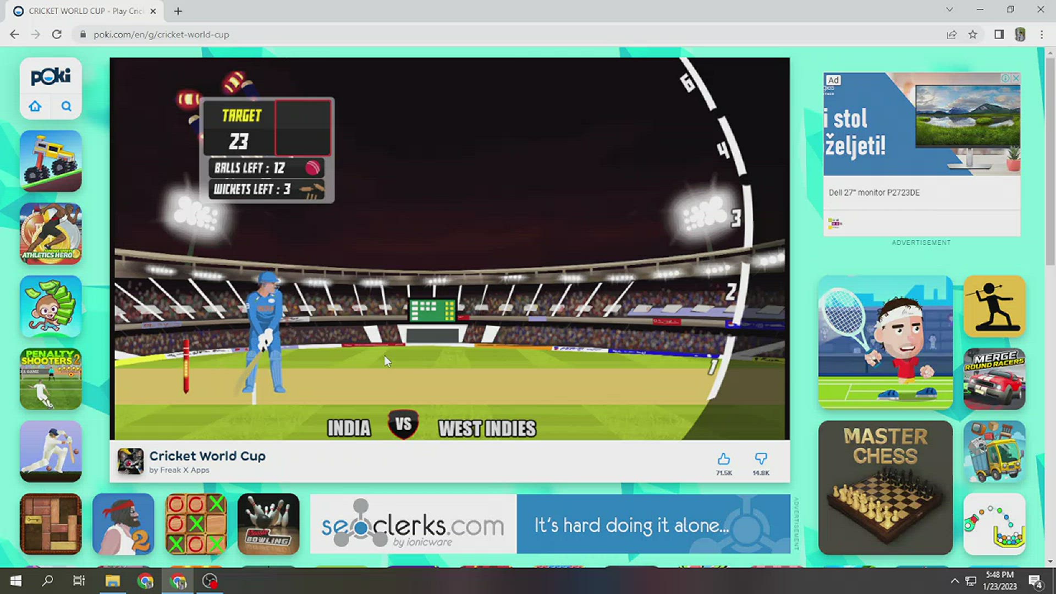Give the game a thumbs down
The width and height of the screenshot is (1056, 594).
(x=761, y=459)
